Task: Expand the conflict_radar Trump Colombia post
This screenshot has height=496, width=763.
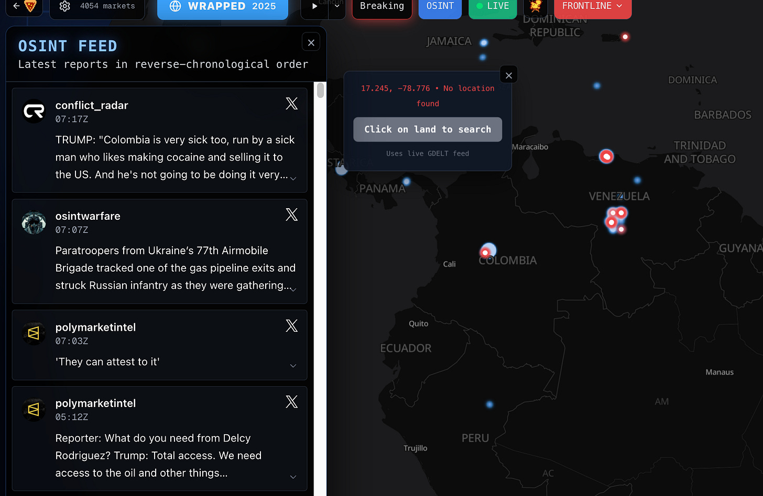Action: tap(293, 178)
